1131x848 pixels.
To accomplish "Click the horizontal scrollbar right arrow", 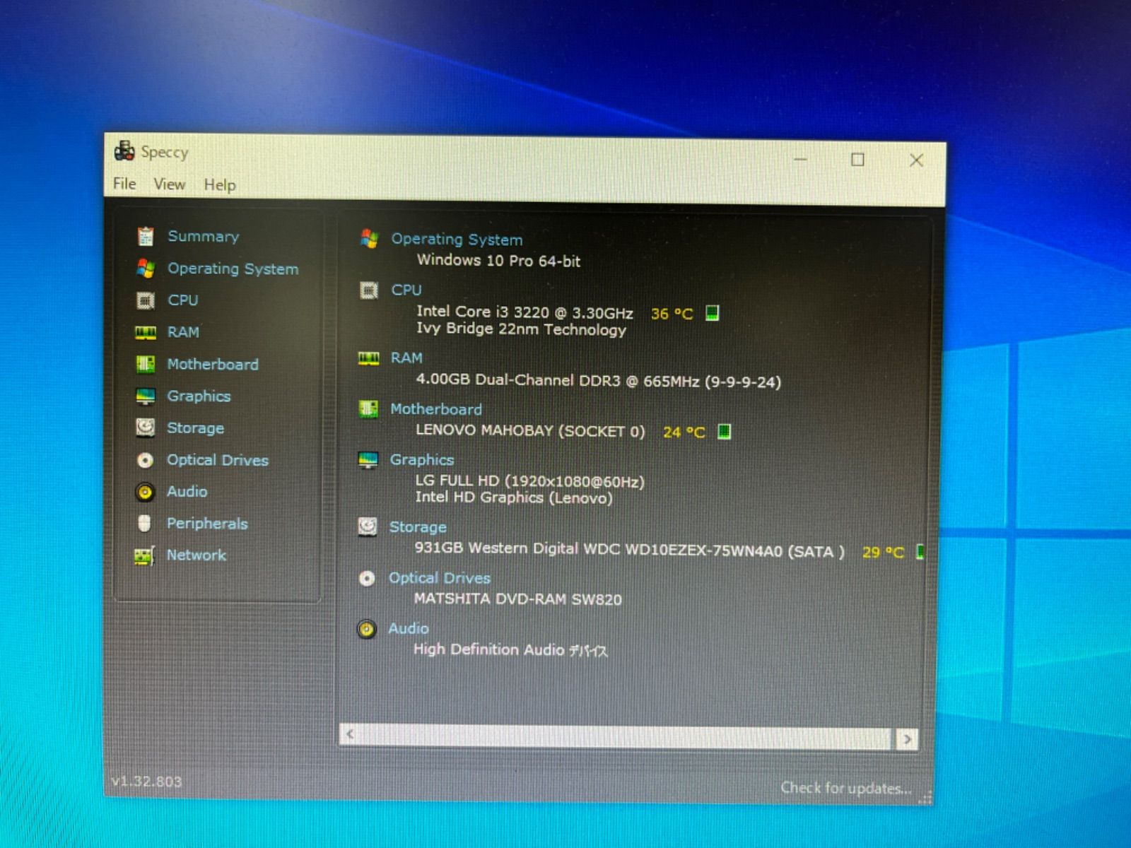I will pyautogui.click(x=907, y=739).
